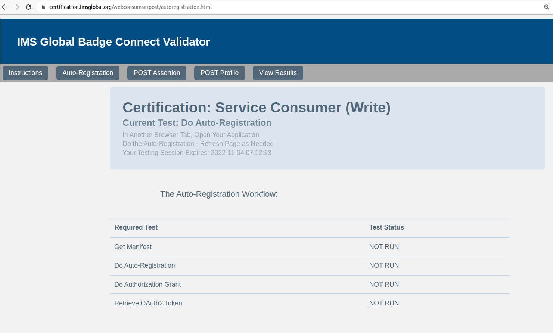553x333 pixels.
Task: Click the padlock site security icon
Action: coord(43,7)
